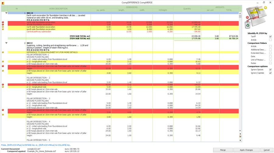The image size is (274, 153).
Task: Click the red marker beside Pillar Intersection 1 hoops row
Action: (x=3, y=66)
